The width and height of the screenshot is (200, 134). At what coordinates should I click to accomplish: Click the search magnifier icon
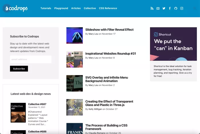(x=195, y=8)
